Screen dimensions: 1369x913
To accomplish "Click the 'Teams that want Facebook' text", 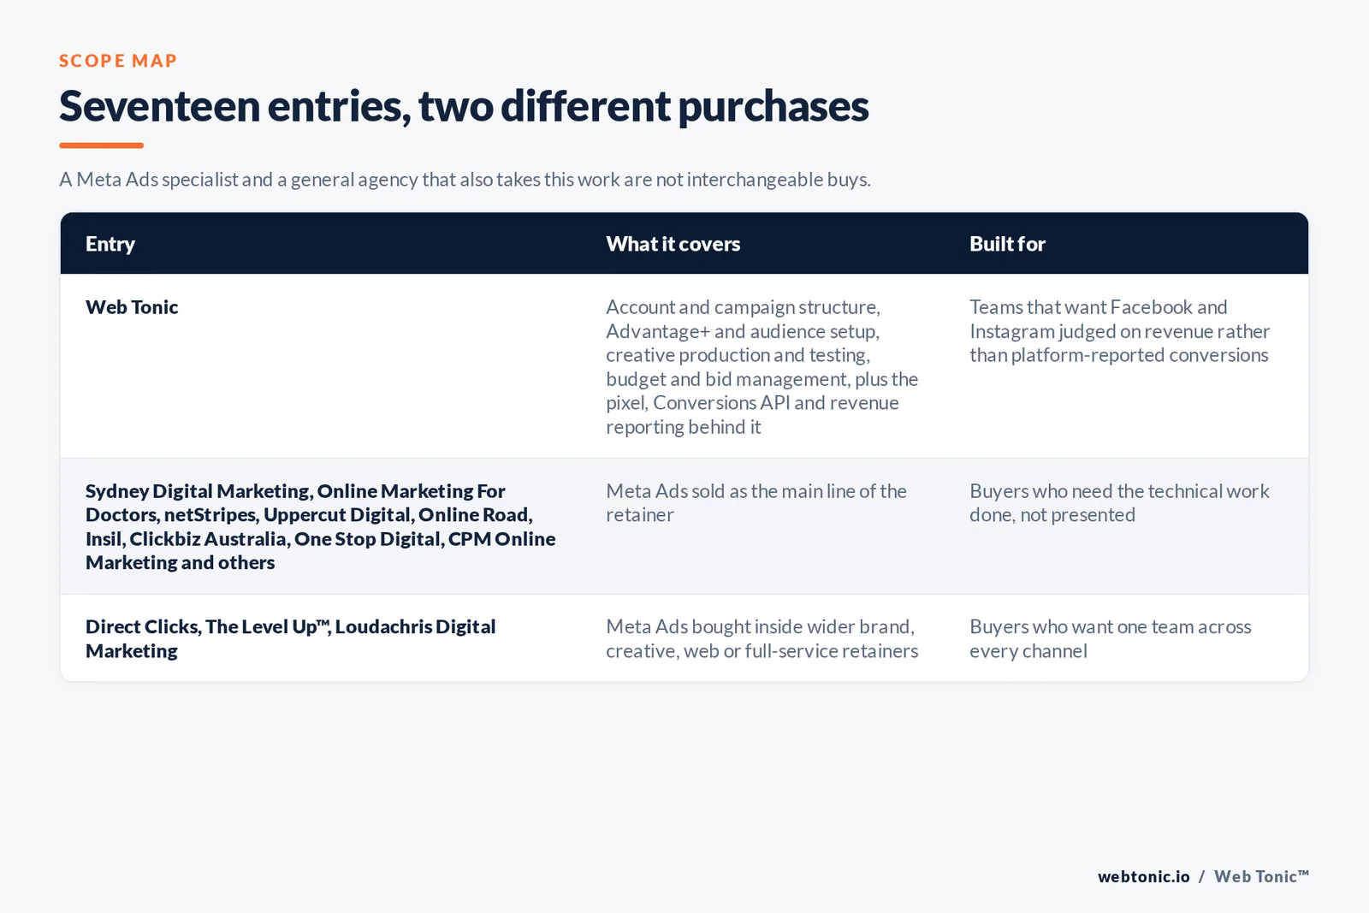I will [1119, 331].
